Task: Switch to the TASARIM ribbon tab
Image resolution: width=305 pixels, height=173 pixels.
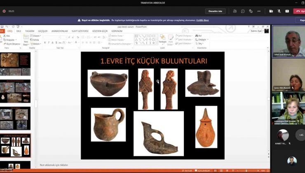Action: [30, 31]
